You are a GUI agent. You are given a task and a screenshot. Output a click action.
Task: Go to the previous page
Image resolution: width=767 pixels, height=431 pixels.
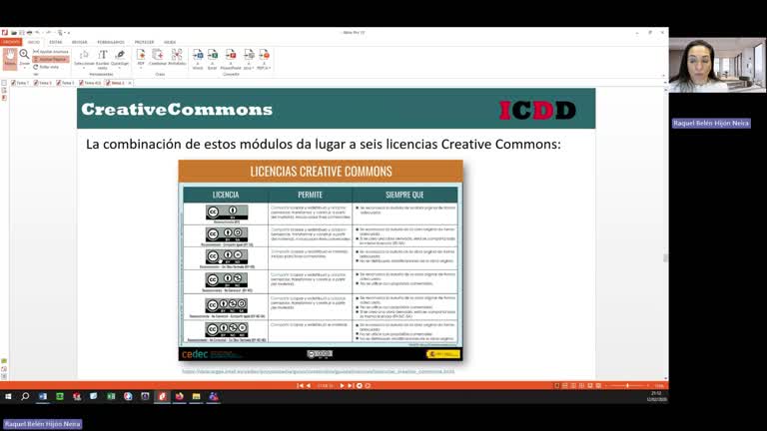click(x=309, y=385)
